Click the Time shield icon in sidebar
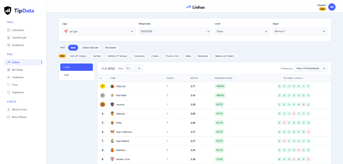Viewport: 343px width, 164px height. click(8, 85)
